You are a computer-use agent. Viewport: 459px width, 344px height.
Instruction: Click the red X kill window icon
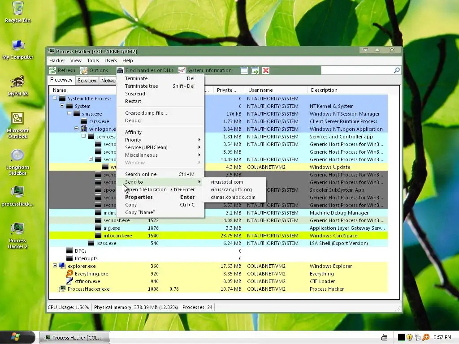click(x=266, y=70)
